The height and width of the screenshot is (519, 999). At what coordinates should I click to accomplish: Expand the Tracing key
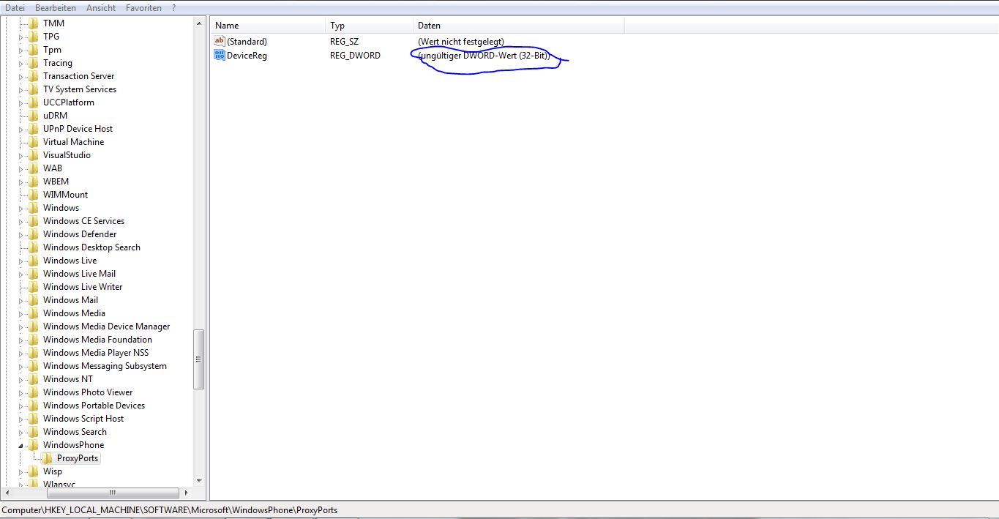coord(21,63)
